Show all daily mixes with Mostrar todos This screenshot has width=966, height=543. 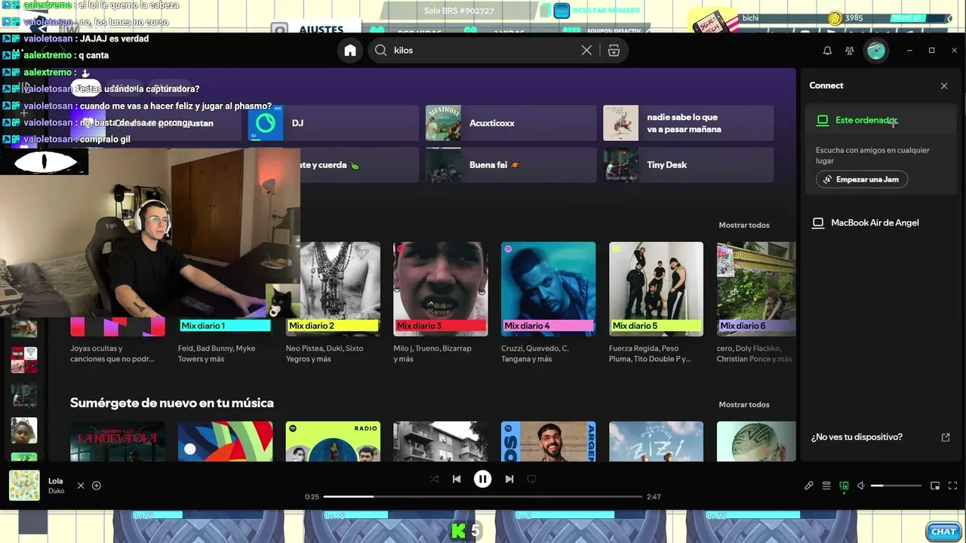(x=744, y=225)
